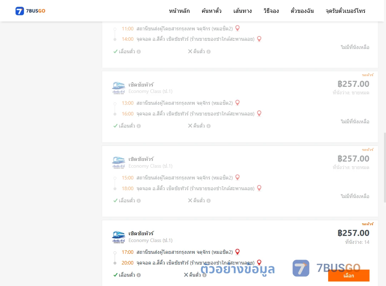Open the หน้าหลัก menu item
This screenshot has height=286, width=386.
pyautogui.click(x=179, y=11)
